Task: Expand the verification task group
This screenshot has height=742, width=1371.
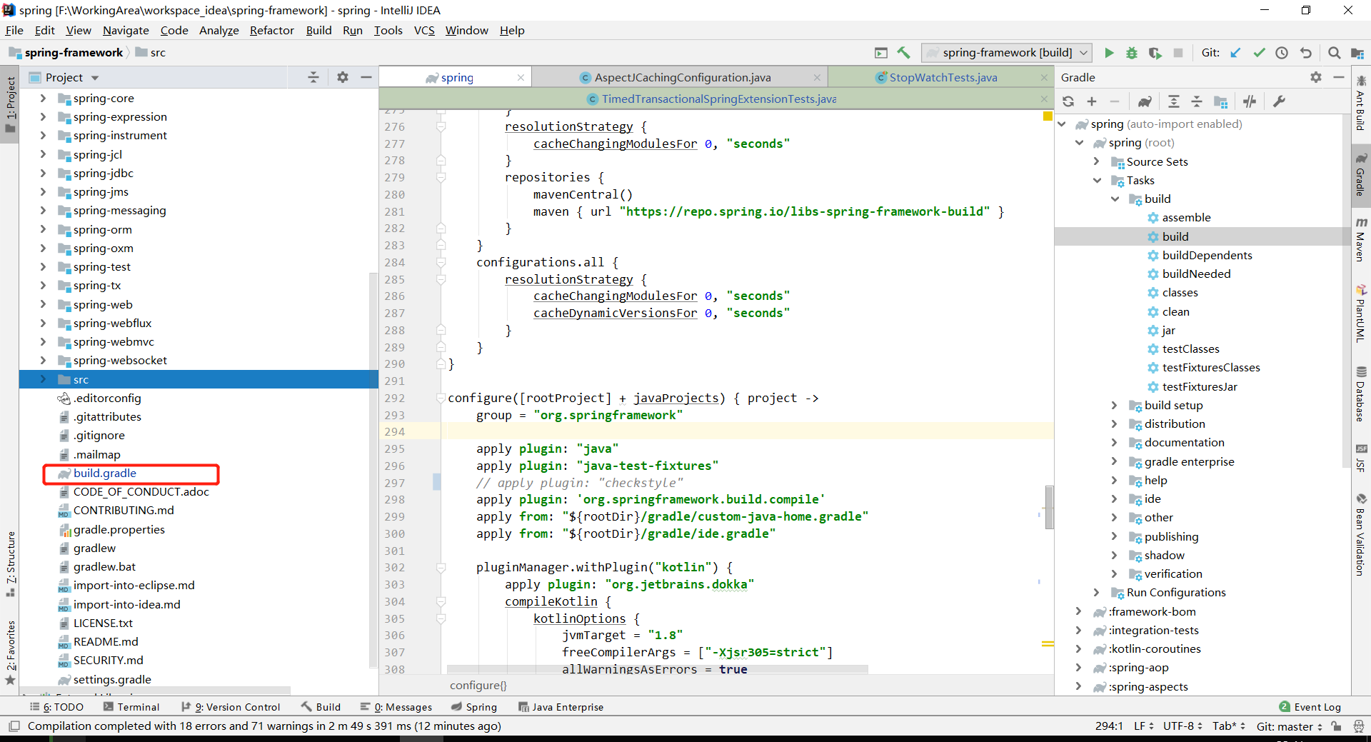Action: 1115,573
